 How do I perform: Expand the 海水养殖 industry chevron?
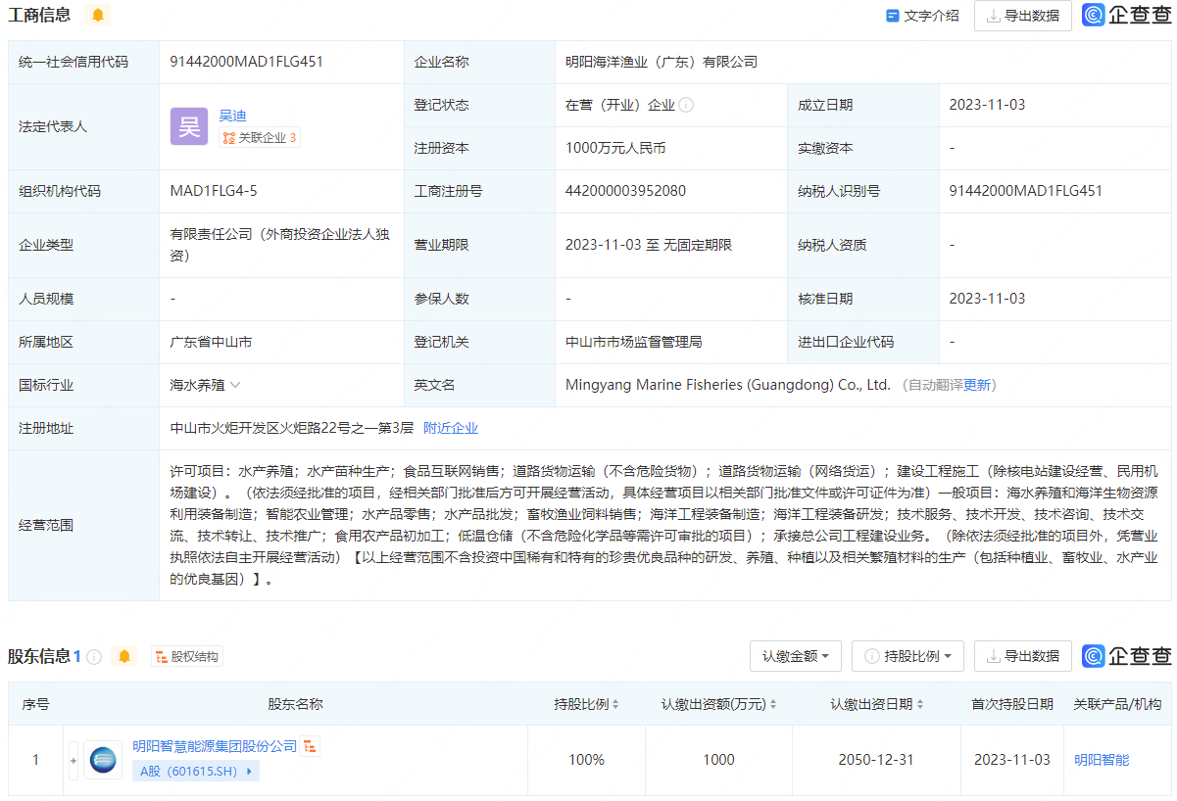coord(235,385)
